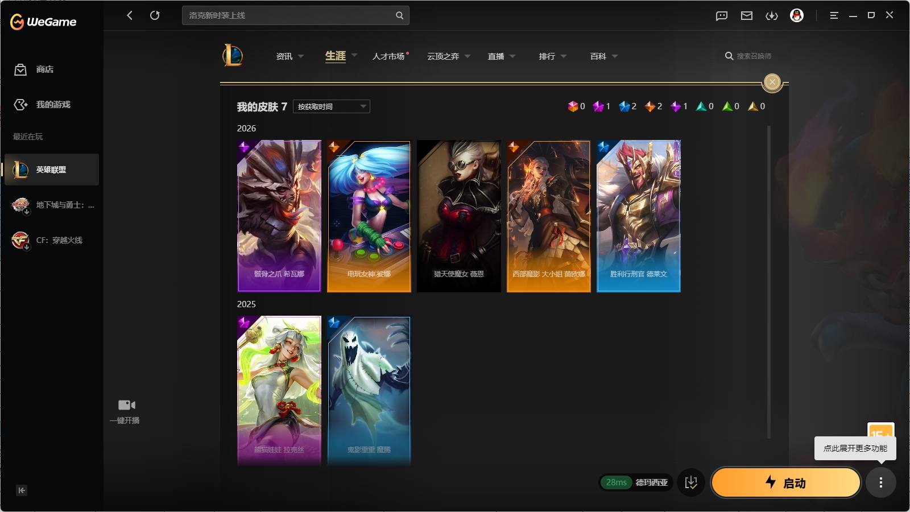This screenshot has width=910, height=512.
Task: Click the 28ms ping indicator
Action: click(x=617, y=482)
